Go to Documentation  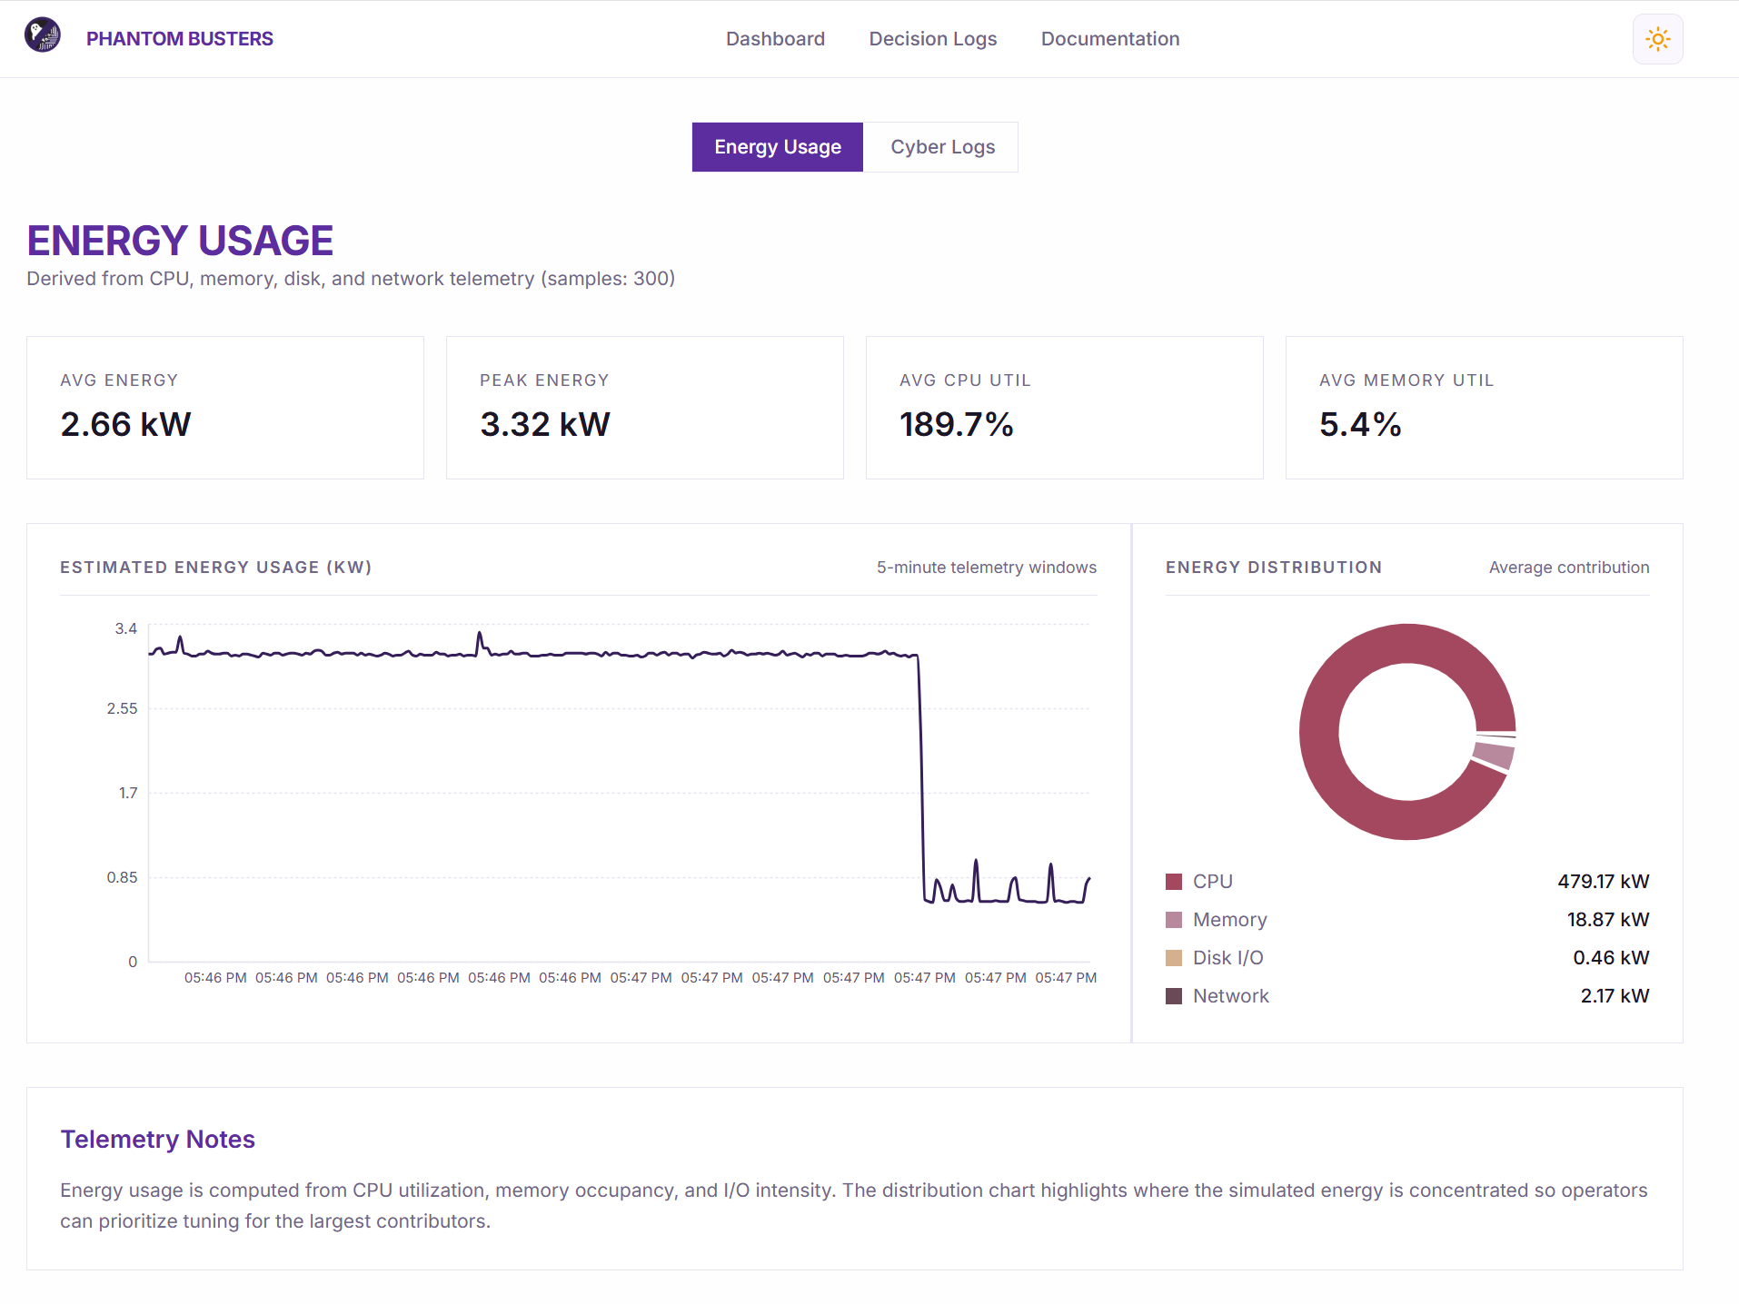(1110, 39)
